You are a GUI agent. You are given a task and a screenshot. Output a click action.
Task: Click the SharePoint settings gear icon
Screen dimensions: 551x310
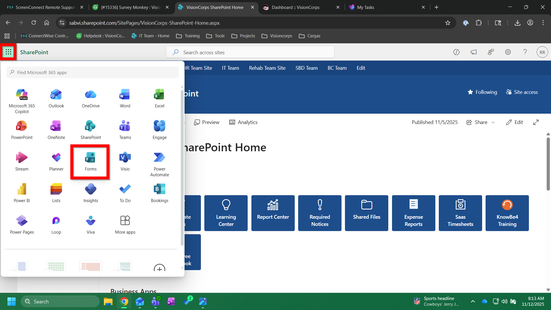[508, 52]
